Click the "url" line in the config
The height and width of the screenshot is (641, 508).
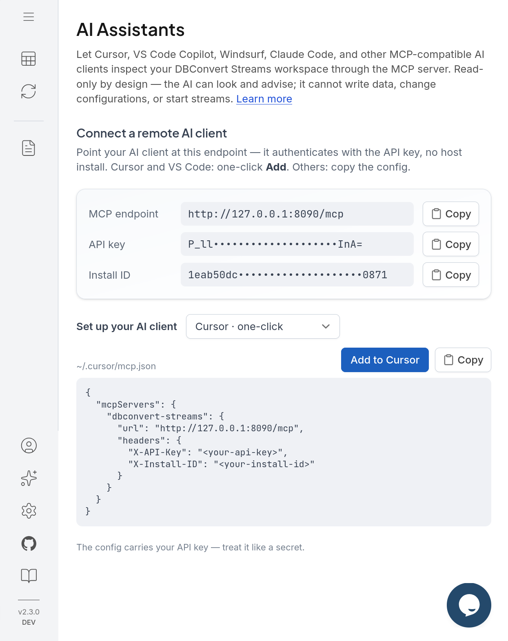(x=211, y=428)
